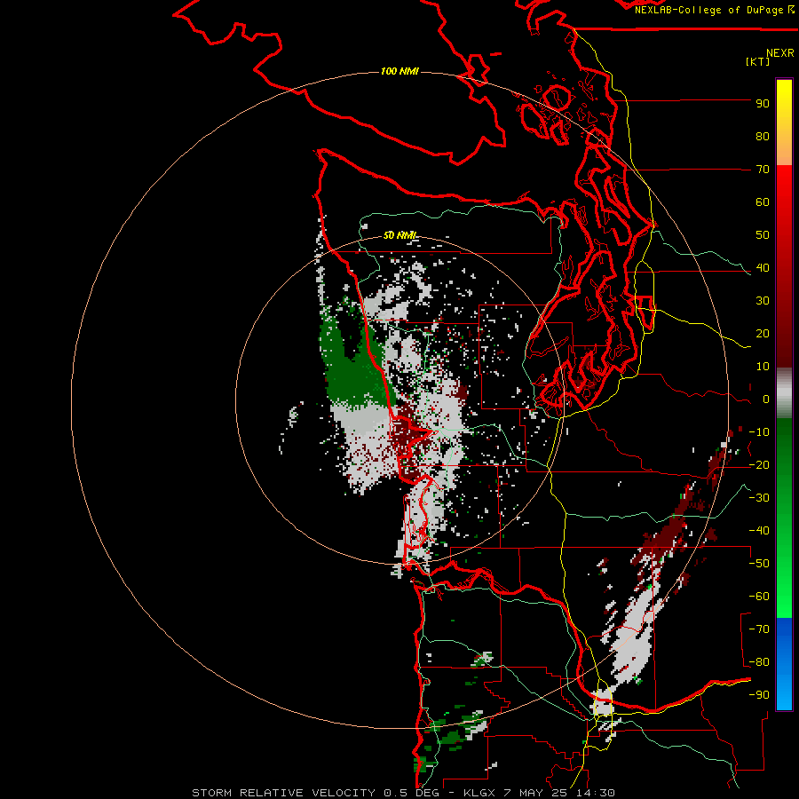799x799 pixels.
Task: Select the -60 value on velocity scale
Action: point(759,597)
